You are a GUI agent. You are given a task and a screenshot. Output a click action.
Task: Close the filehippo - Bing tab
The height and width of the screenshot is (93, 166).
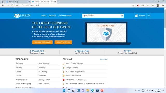pyautogui.click(x=29, y=2)
